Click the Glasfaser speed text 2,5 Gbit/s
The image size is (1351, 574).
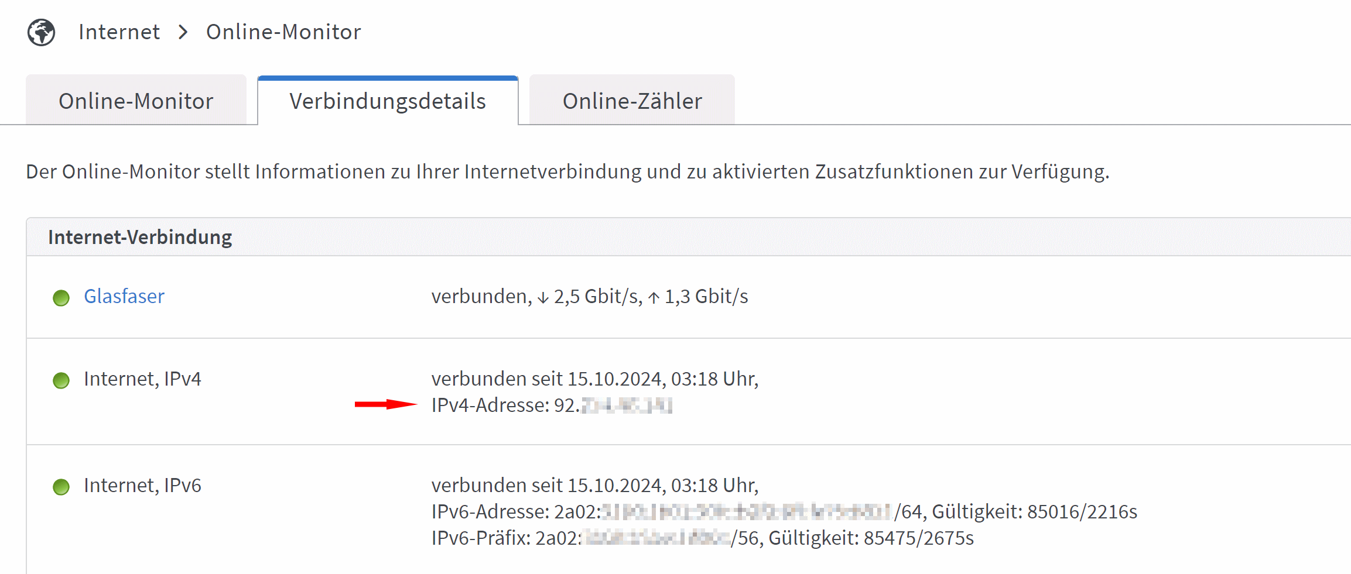coord(596,297)
